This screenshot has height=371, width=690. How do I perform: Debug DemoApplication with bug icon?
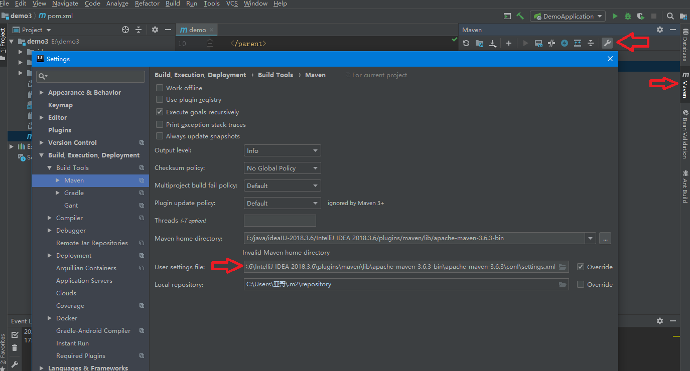628,16
